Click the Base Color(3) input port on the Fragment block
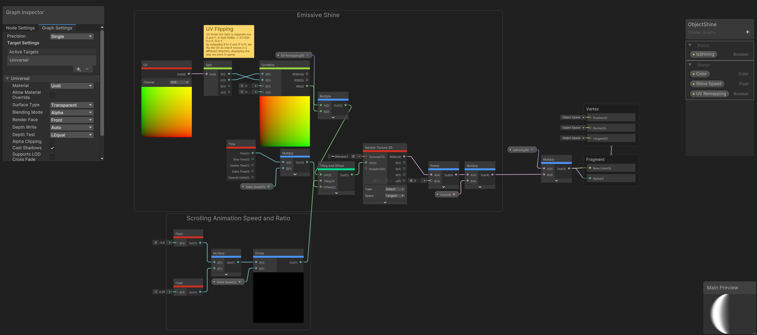This screenshot has height=335, width=757. pos(590,168)
